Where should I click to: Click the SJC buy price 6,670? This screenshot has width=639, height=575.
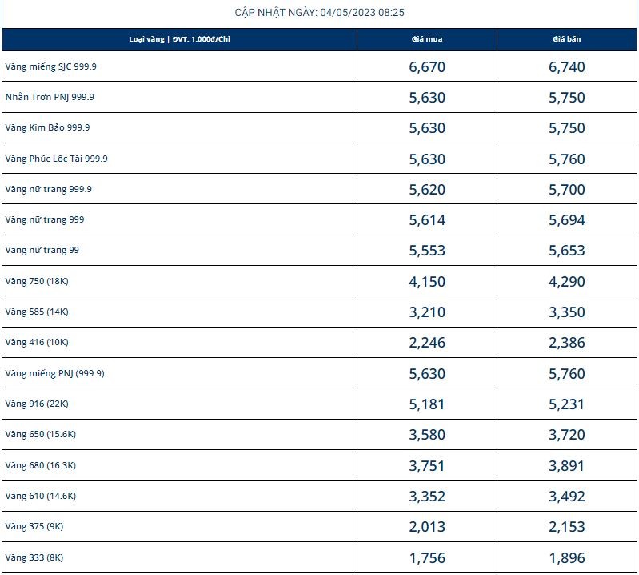coord(426,67)
